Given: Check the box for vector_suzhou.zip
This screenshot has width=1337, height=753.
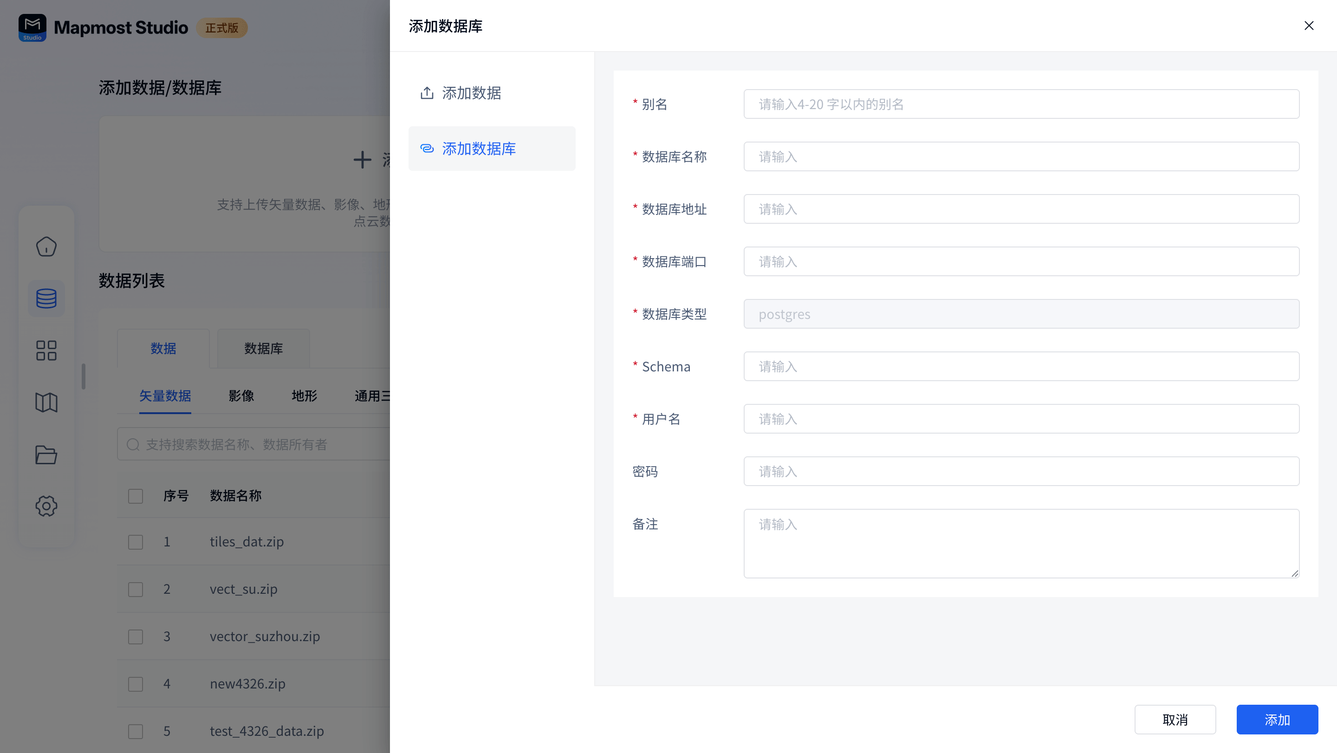Looking at the screenshot, I should tap(136, 636).
